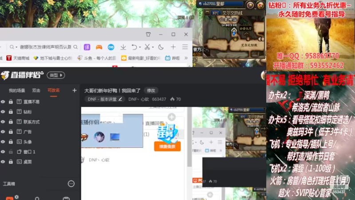Switch to 我的场景 tab
Image resolution: width=355 pixels, height=200 pixels.
click(17, 91)
